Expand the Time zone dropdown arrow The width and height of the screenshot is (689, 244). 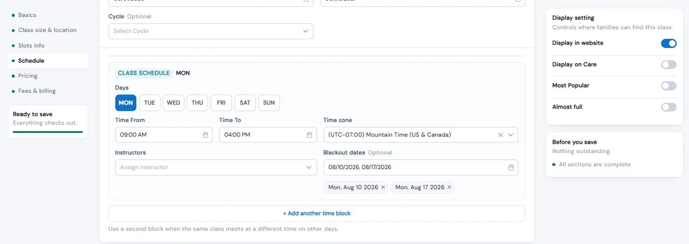(511, 135)
